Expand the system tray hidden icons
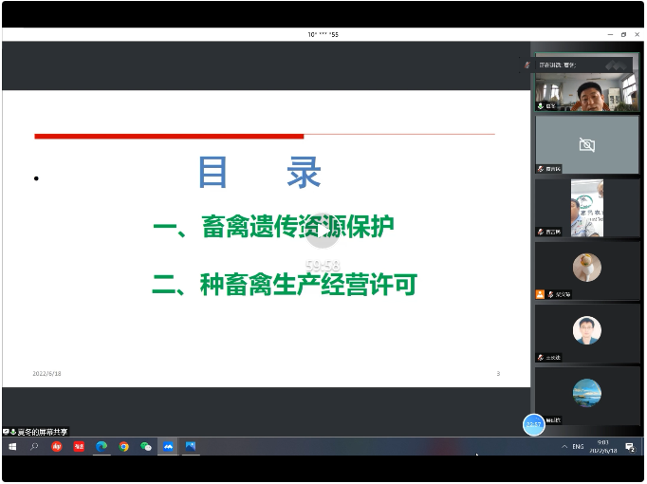Image resolution: width=647 pixels, height=484 pixels. pyautogui.click(x=564, y=447)
